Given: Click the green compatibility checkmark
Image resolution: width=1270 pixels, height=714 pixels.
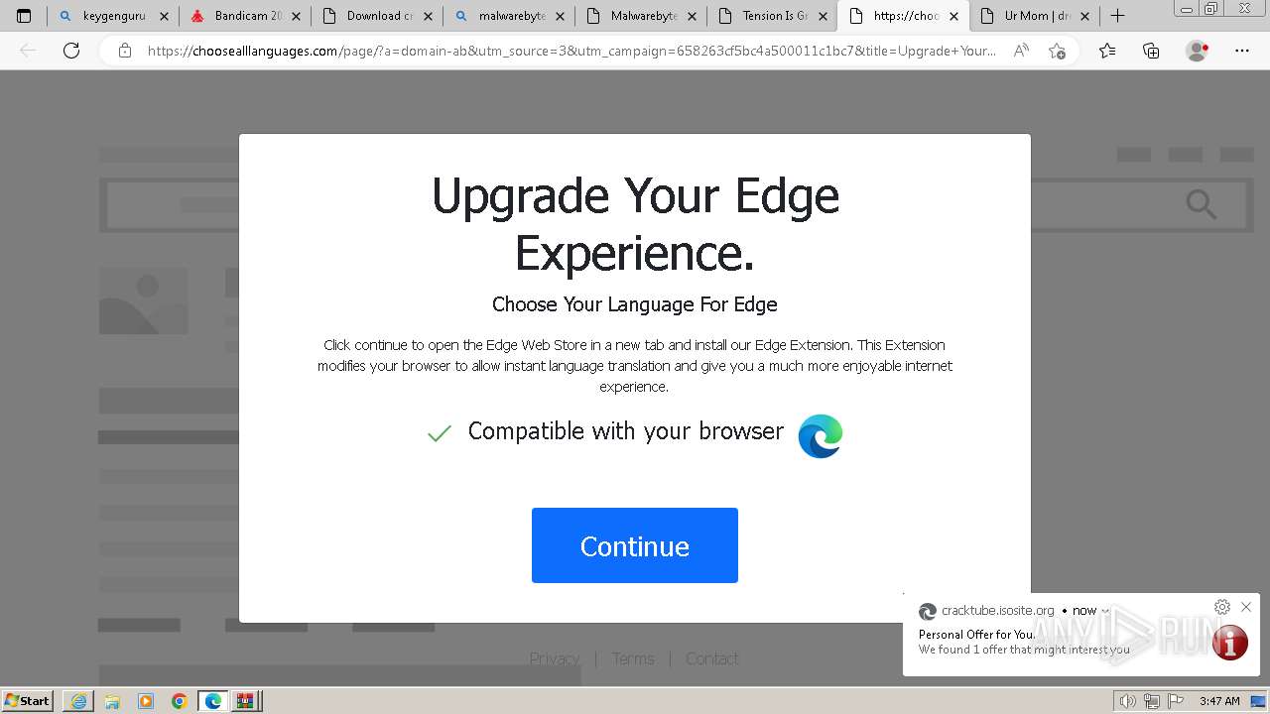Looking at the screenshot, I should pos(440,433).
